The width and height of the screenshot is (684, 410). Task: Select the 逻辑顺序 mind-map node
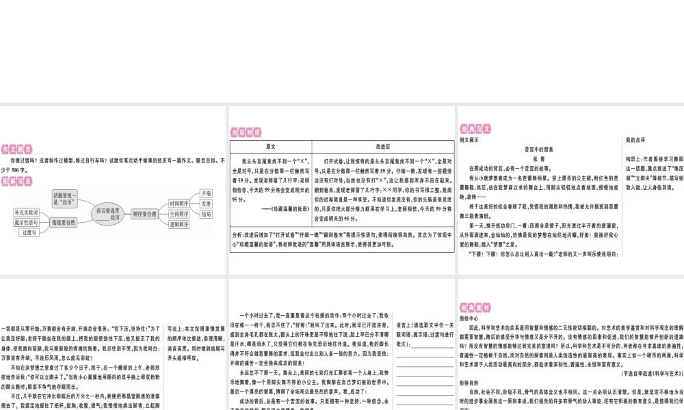click(x=179, y=224)
